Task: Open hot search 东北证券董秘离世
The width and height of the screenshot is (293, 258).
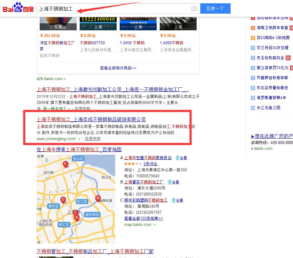Action: click(x=272, y=88)
